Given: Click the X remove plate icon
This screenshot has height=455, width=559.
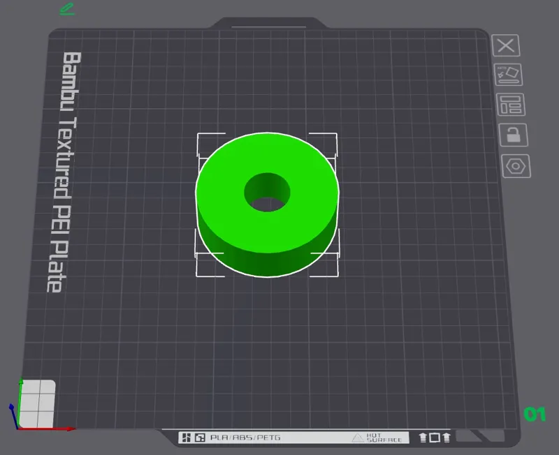Looking at the screenshot, I should pyautogui.click(x=505, y=45).
